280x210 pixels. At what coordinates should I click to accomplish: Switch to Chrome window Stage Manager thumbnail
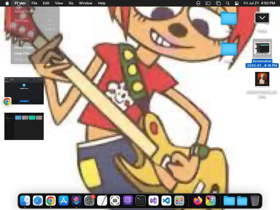tap(24, 91)
